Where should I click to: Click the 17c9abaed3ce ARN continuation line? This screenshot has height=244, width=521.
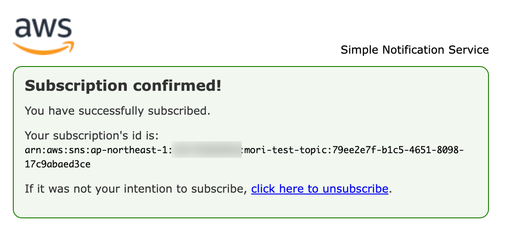pos(58,165)
